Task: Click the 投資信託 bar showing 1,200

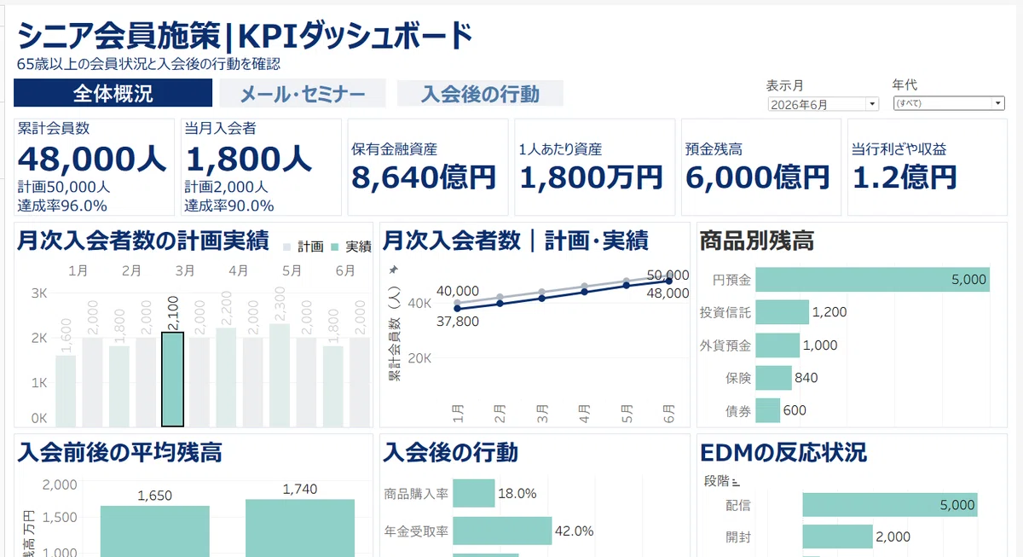Action: (x=782, y=312)
